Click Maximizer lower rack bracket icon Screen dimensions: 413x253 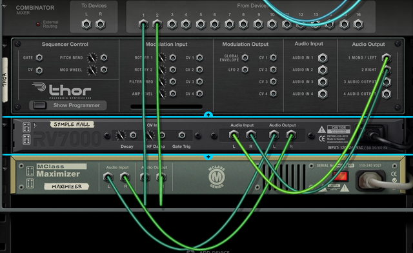[x=30, y=183]
